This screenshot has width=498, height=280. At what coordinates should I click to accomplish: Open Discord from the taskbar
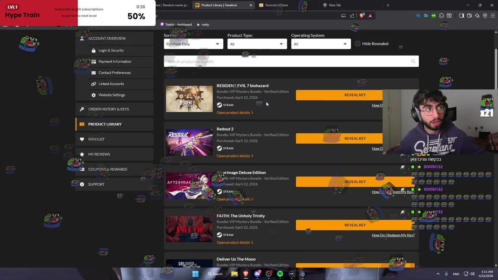(257, 274)
